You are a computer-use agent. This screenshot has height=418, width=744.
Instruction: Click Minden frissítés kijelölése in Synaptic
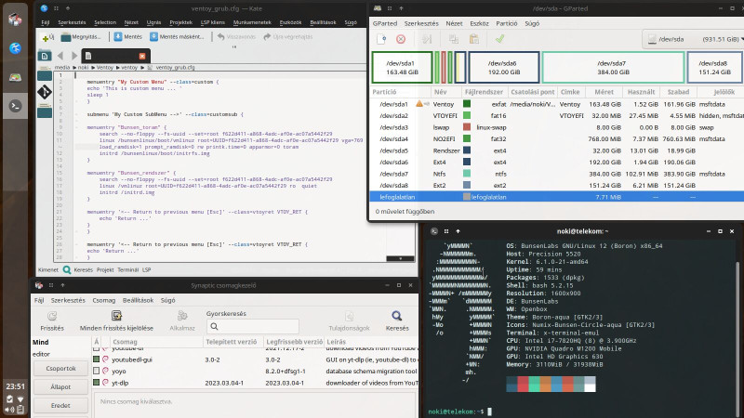tap(116, 320)
